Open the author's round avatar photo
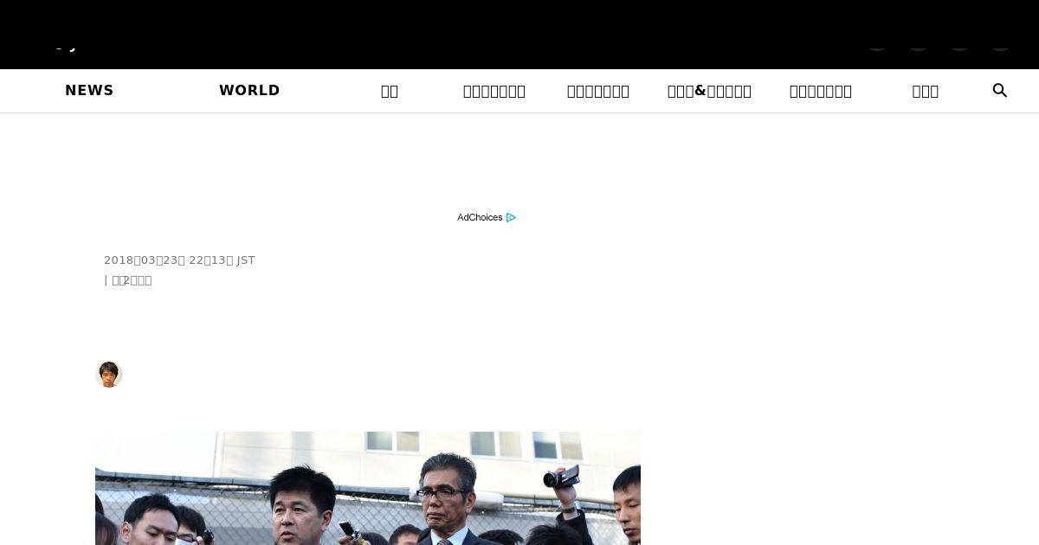The image size is (1039, 545). pyautogui.click(x=109, y=375)
